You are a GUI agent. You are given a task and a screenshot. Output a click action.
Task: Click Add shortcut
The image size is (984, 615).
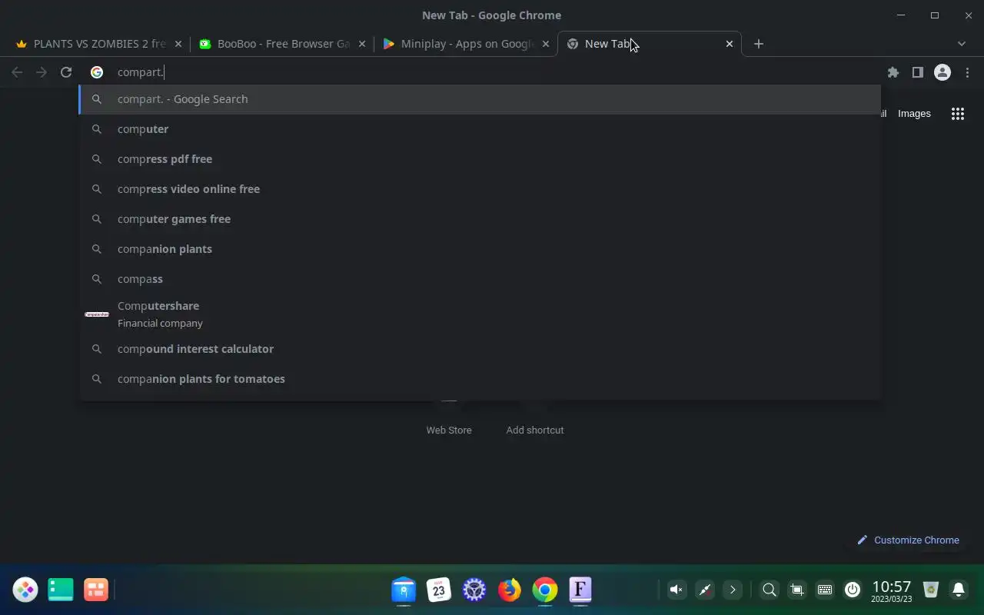535,430
